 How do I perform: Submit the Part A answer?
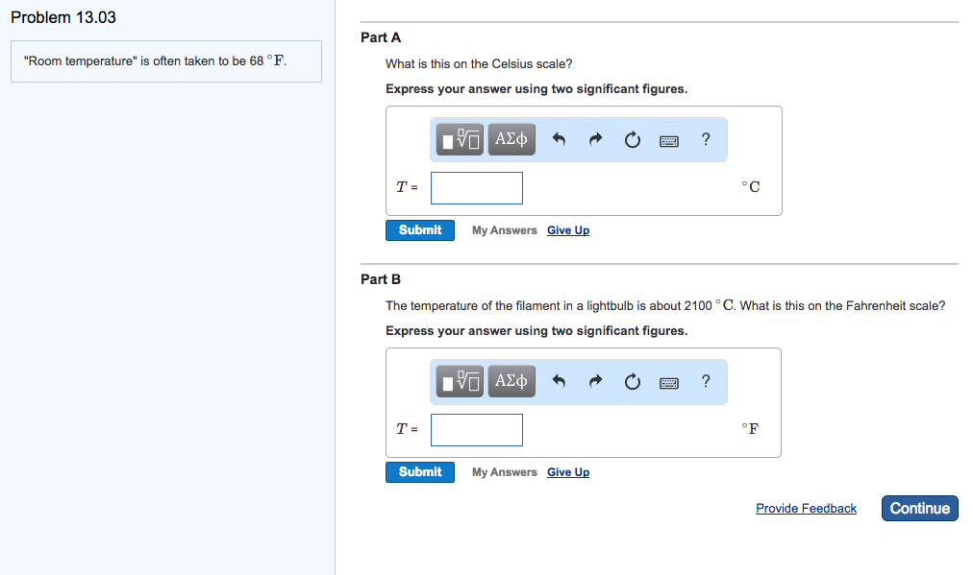419,229
